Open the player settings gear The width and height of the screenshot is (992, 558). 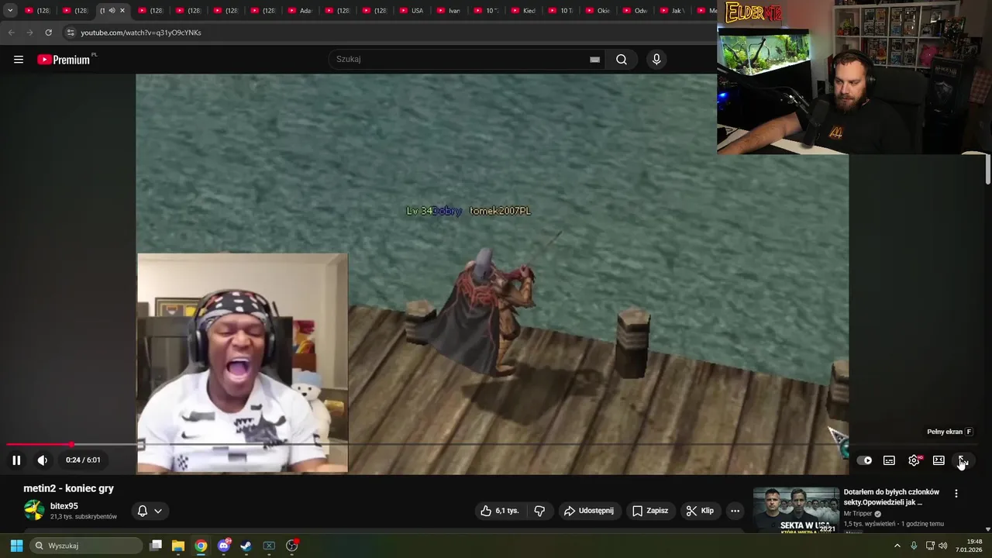[914, 460]
